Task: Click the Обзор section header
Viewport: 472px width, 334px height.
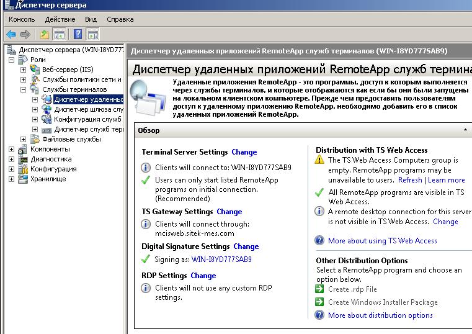Action: pyautogui.click(x=303, y=130)
